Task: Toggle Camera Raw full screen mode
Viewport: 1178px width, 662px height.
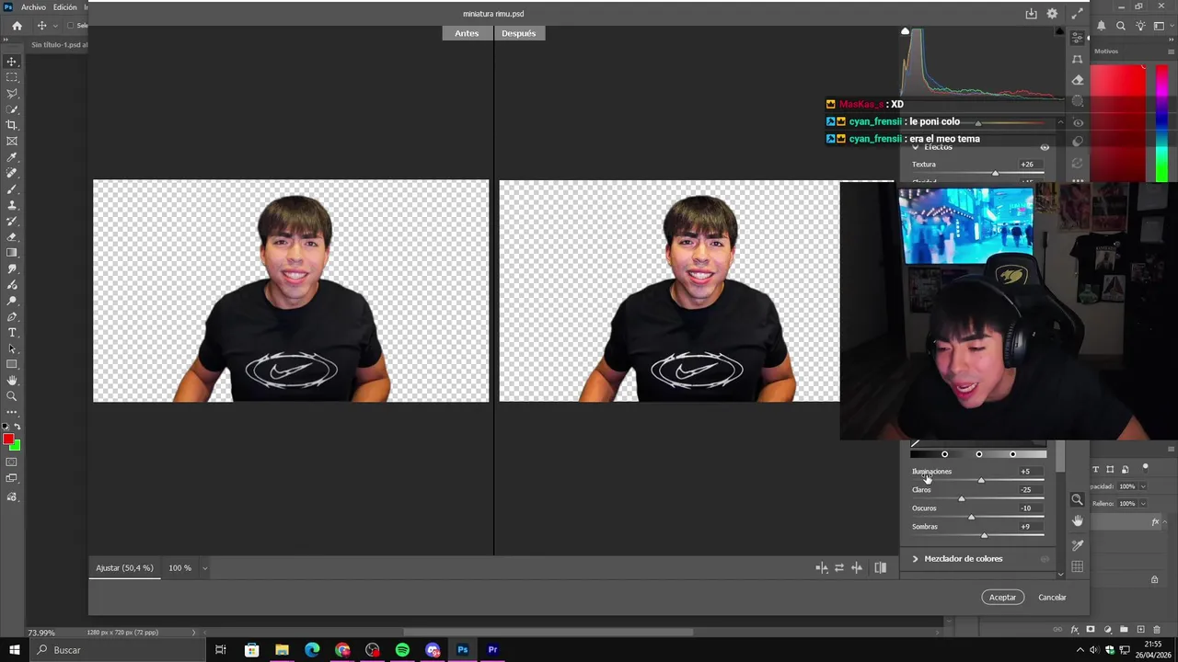Action: (x=1077, y=14)
